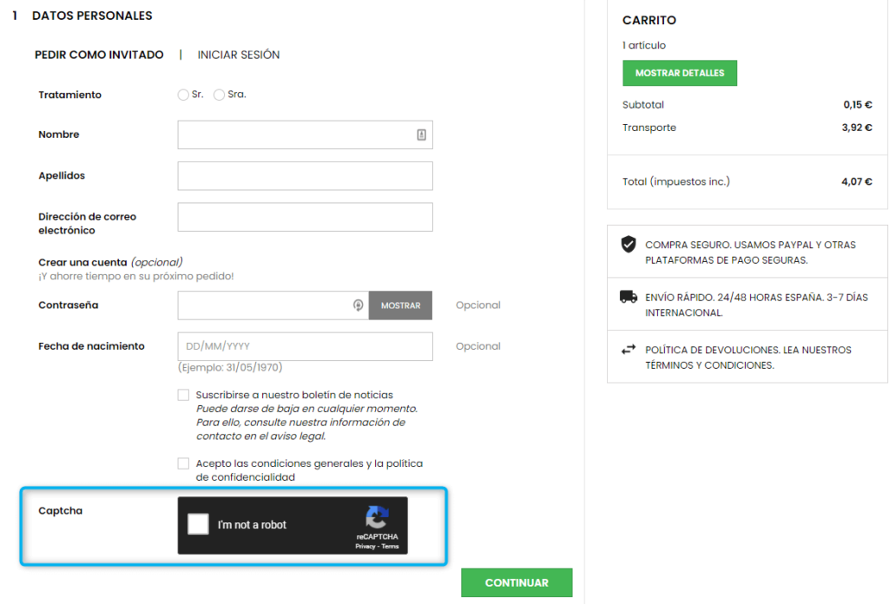Click the secure purchase shield icon
This screenshot has width=889, height=604.
629,244
